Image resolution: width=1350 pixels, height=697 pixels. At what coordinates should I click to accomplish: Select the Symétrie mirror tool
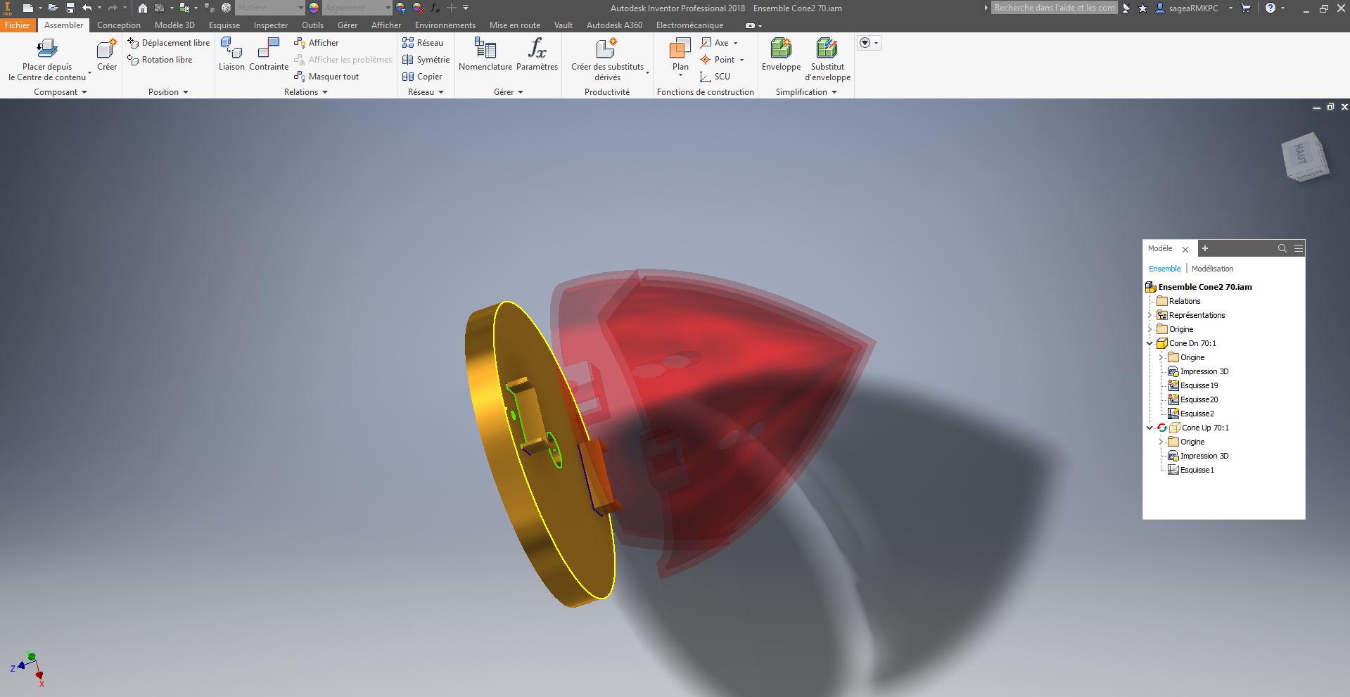click(x=426, y=60)
